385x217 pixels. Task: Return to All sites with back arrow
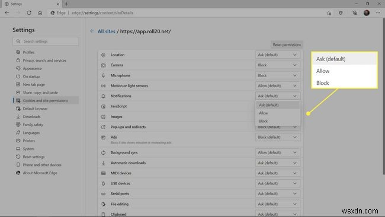coord(92,31)
